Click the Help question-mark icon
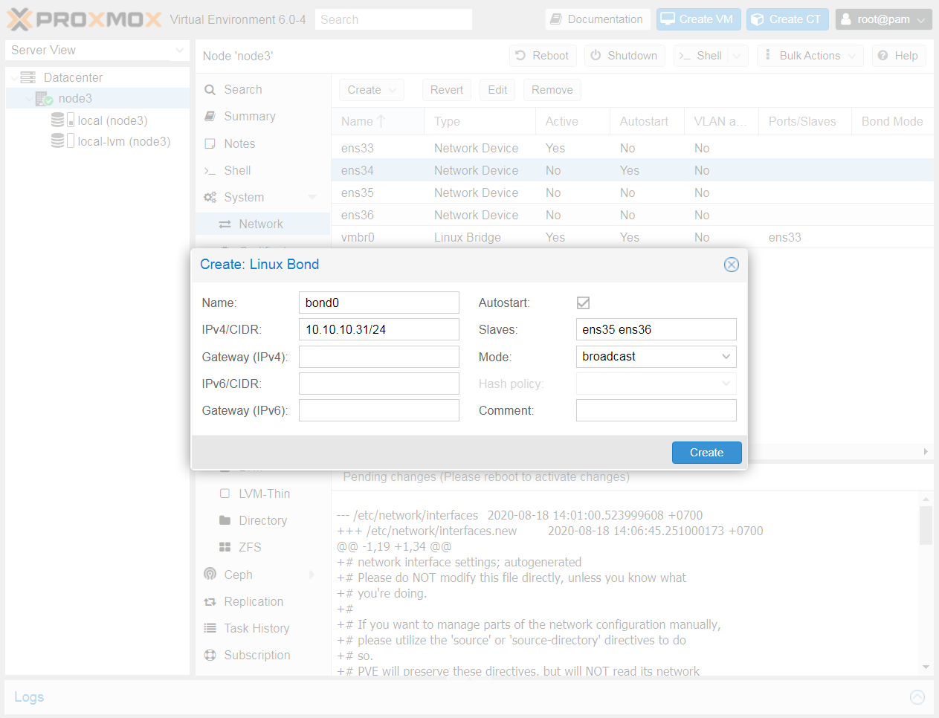The image size is (939, 718). tap(883, 56)
